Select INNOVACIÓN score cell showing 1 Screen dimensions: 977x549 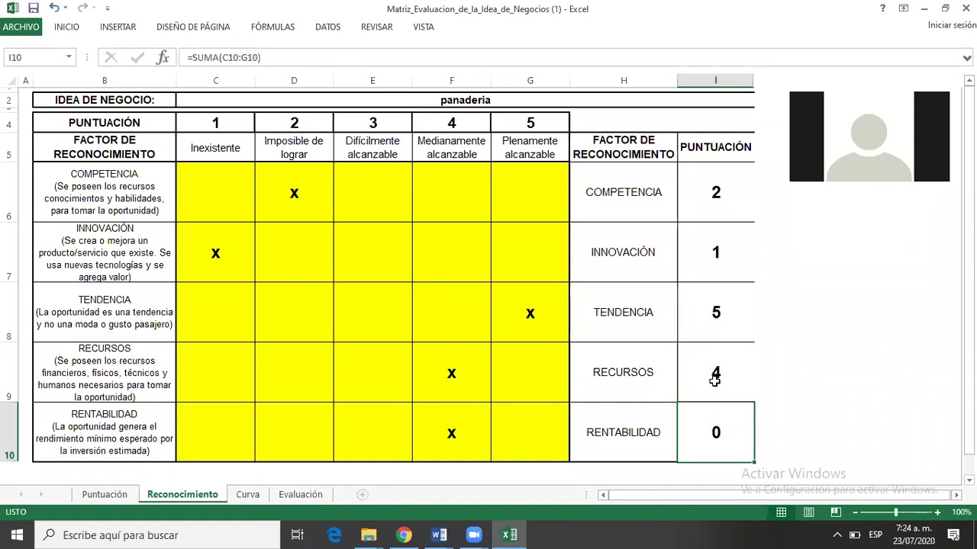(x=715, y=252)
